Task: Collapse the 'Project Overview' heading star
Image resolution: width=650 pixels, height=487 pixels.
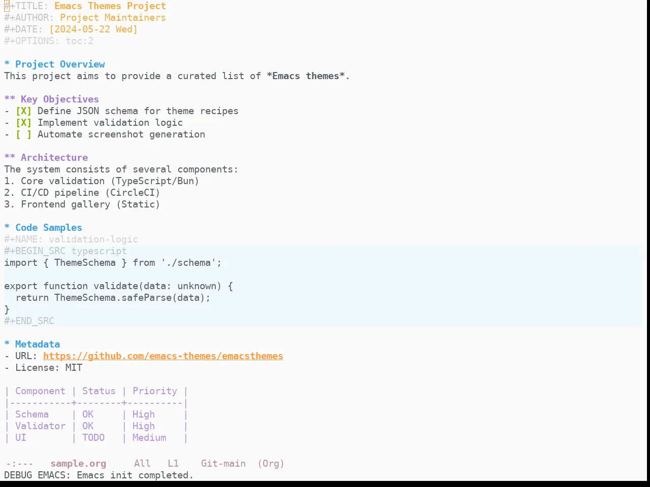Action: tap(7, 64)
